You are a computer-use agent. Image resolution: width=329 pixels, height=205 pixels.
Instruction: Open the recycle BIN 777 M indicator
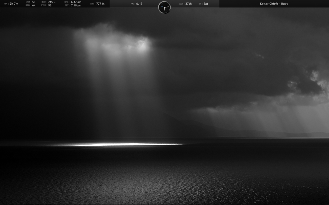100,4
